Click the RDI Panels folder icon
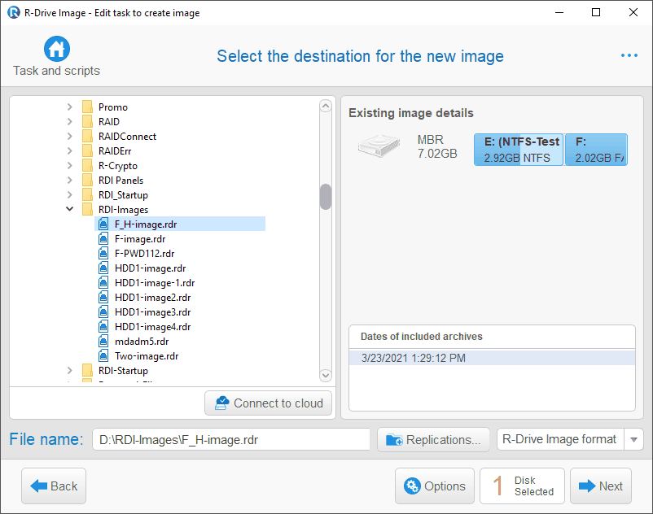Screen dimensions: 653x514 (87, 180)
